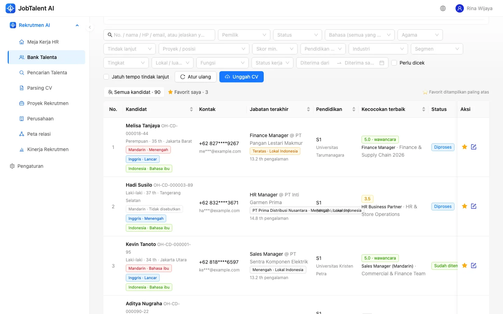This screenshot has width=503, height=314.
Task: Focus the candidate search input field
Action: pyautogui.click(x=159, y=35)
